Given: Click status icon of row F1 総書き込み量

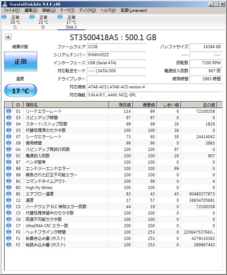Looking at the screenshot, I should click(x=9, y=238).
